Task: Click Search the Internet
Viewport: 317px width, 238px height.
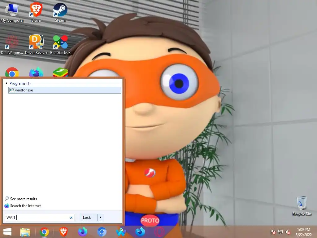Action: coord(25,206)
